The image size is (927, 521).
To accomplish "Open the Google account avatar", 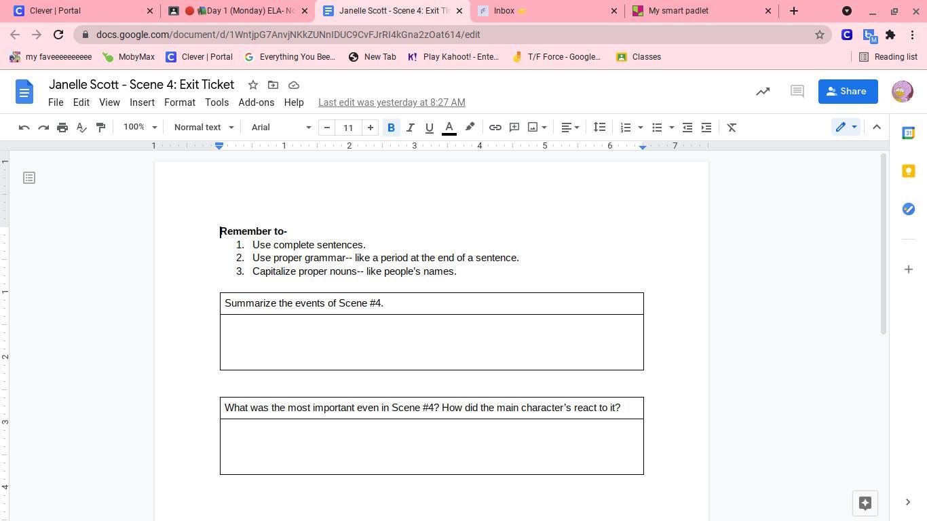I will click(902, 92).
